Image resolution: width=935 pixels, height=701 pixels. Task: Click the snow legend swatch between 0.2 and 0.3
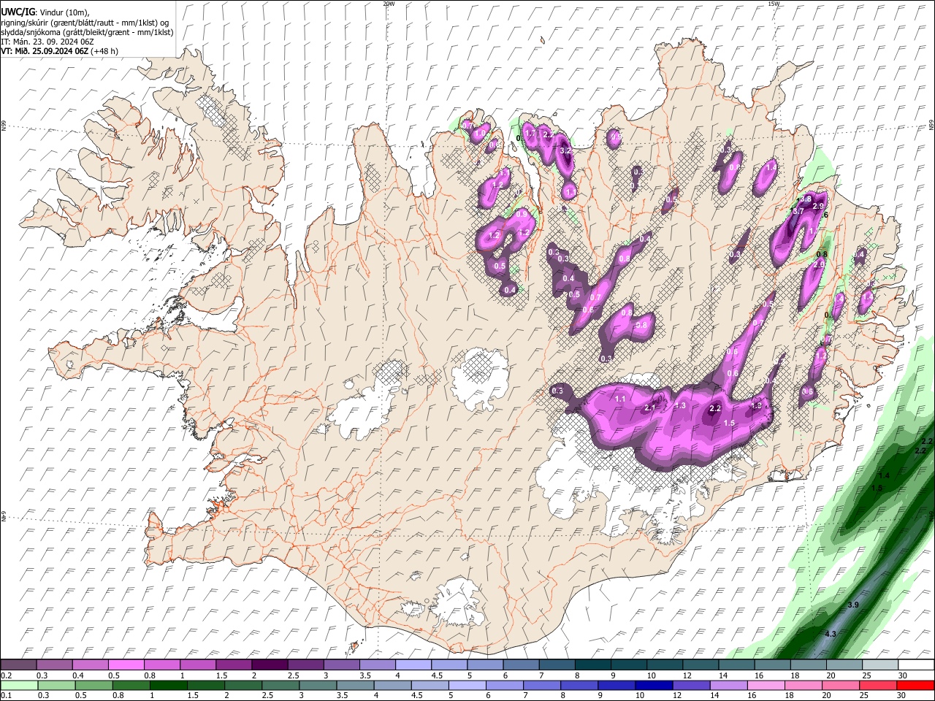coord(19,664)
